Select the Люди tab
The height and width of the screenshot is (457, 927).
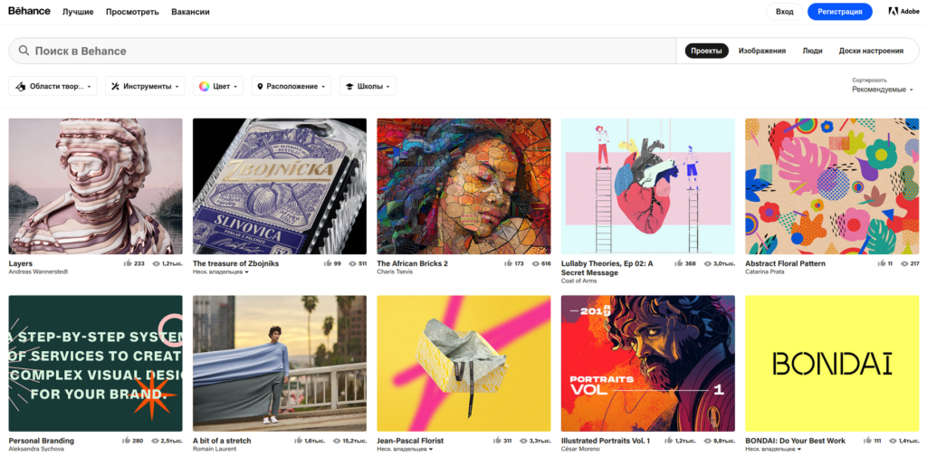point(812,51)
